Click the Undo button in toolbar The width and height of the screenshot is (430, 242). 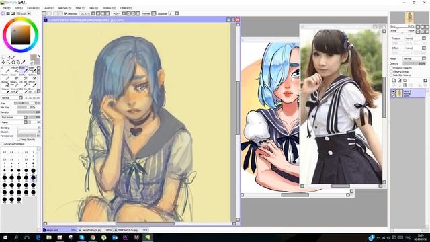click(x=44, y=13)
